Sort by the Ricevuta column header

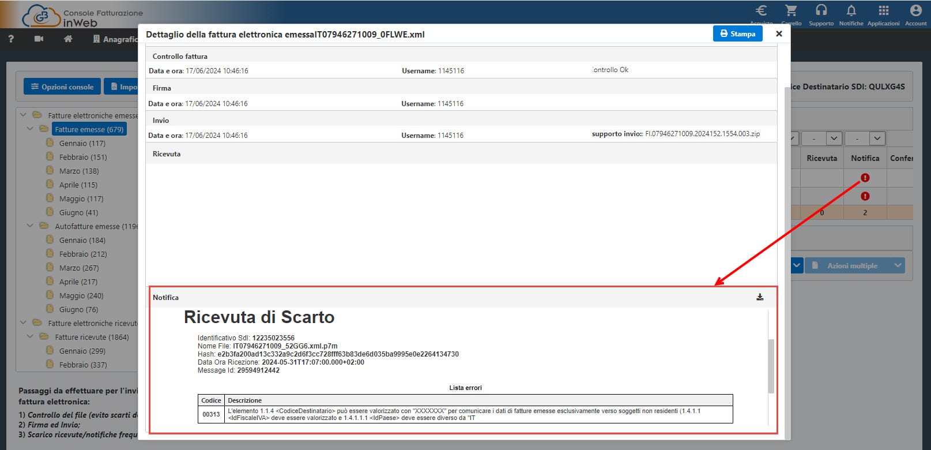821,158
